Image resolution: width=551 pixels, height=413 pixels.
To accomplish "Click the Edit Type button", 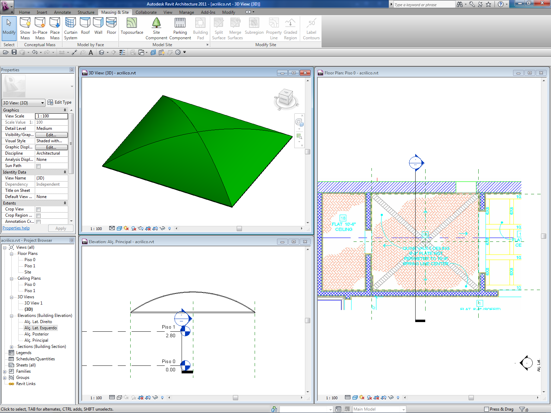I will point(60,102).
